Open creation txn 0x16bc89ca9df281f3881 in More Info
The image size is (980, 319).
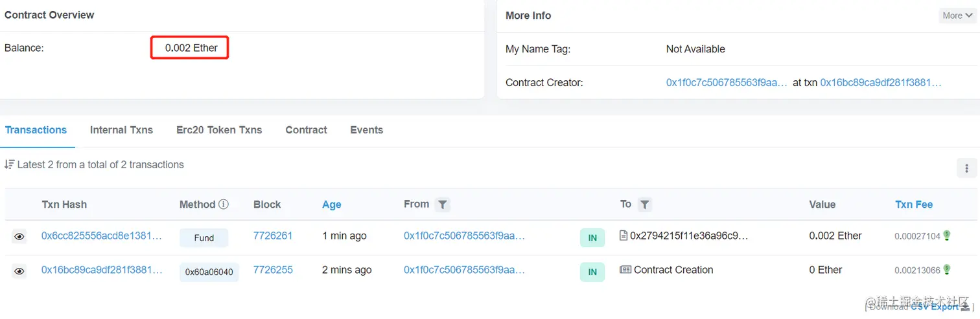[x=881, y=83]
